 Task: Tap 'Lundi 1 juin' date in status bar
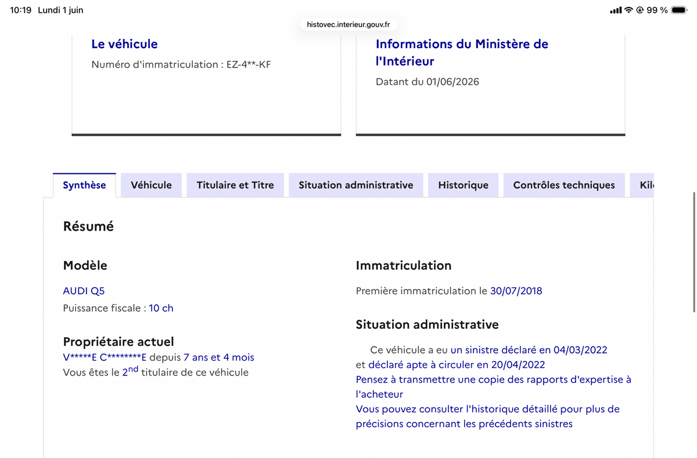coord(60,10)
